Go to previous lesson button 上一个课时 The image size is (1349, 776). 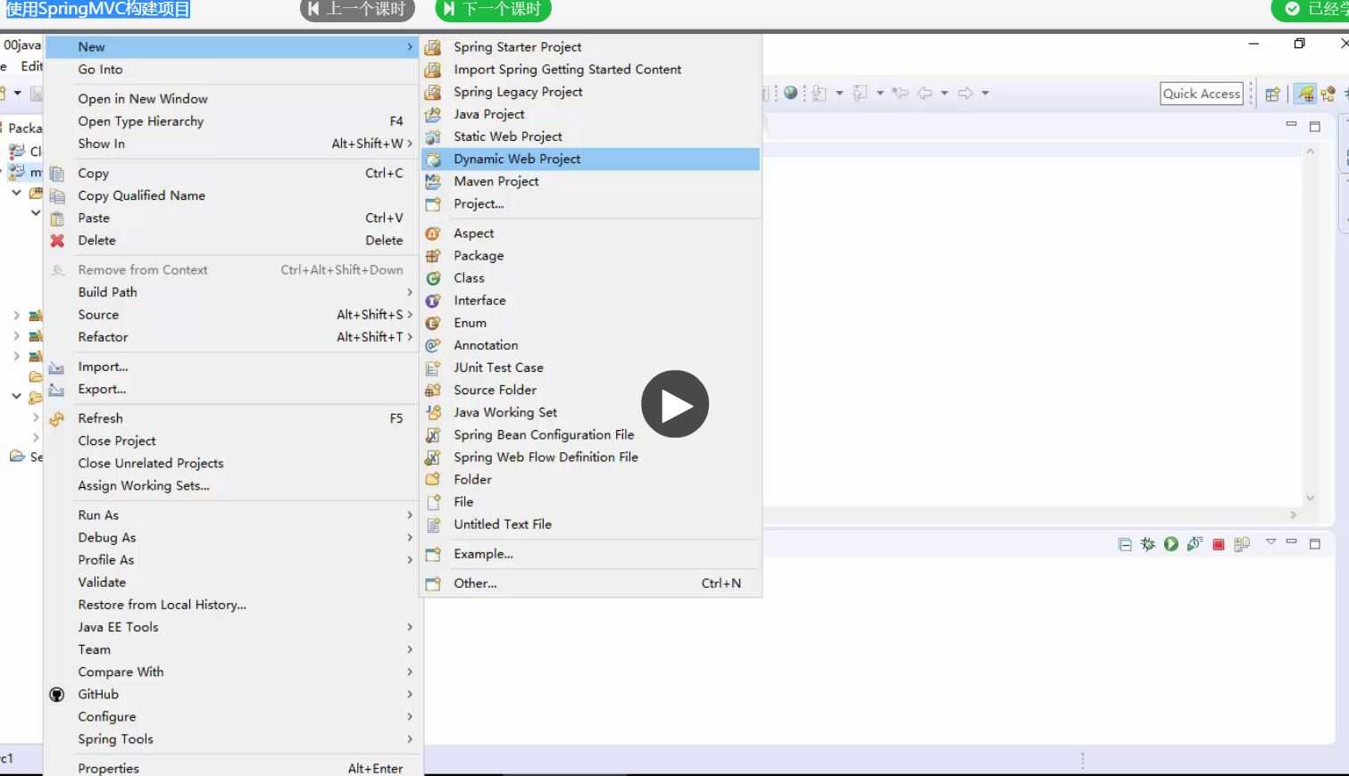(358, 10)
